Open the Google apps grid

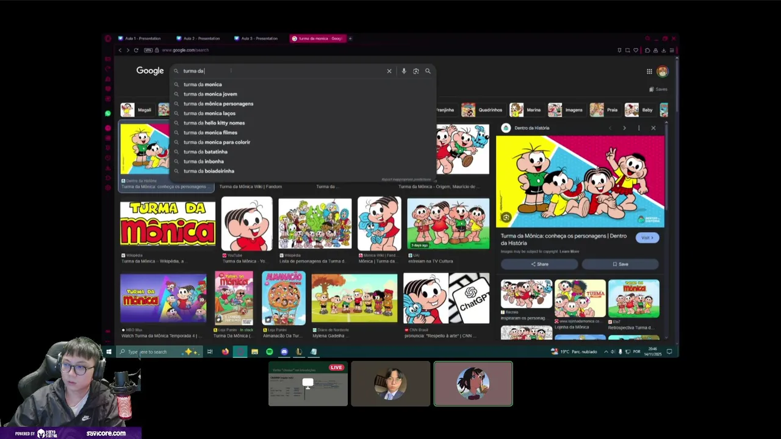pyautogui.click(x=649, y=71)
